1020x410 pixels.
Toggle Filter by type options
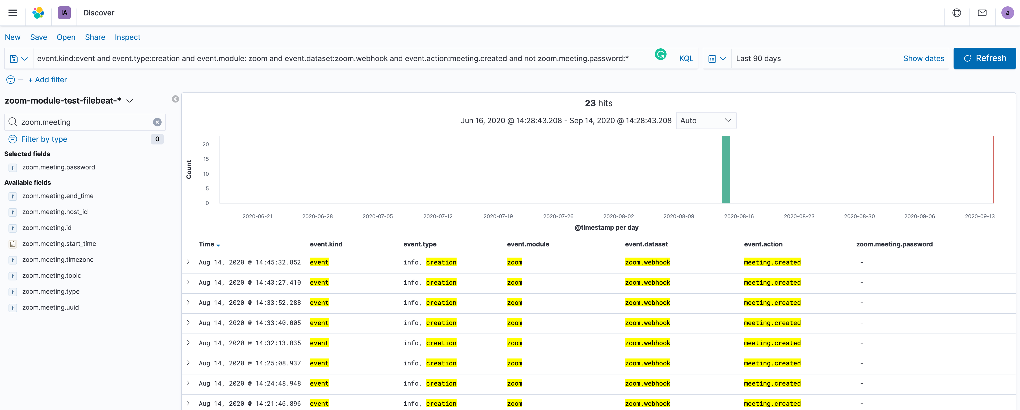coord(44,139)
